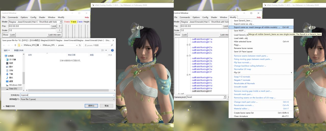Select outfit skirt front right 4 f
Viewport: 326px width, 131px height.
[x=202, y=91]
